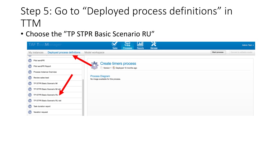
Task: Click gear icon beside TP STPR Basic Scenario RU old
Action: (x=30, y=101)
